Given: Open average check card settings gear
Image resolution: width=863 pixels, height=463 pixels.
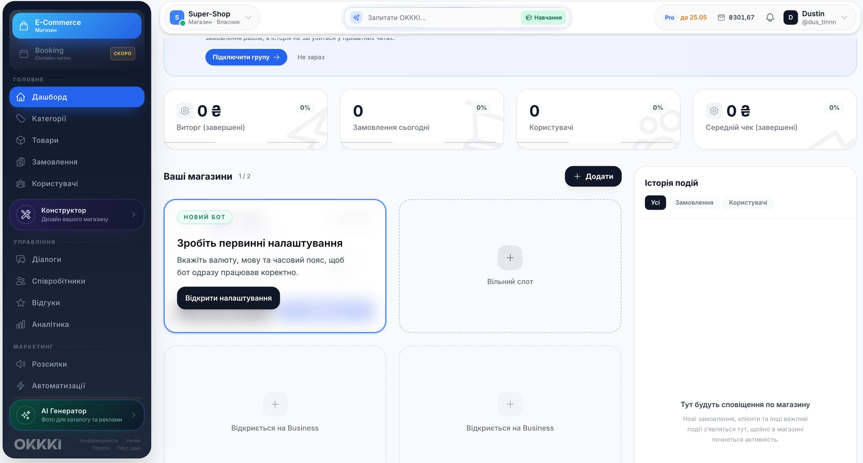Looking at the screenshot, I should (714, 110).
